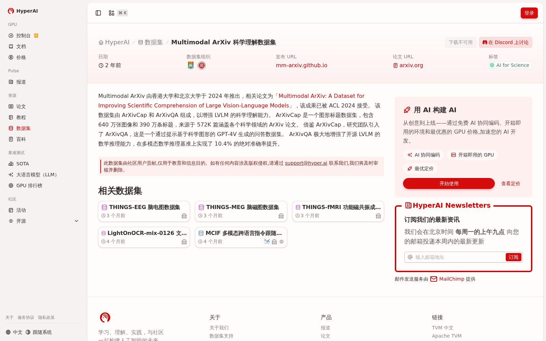Click the disabled 下载不可用 button
546x341 pixels.
coord(460,42)
